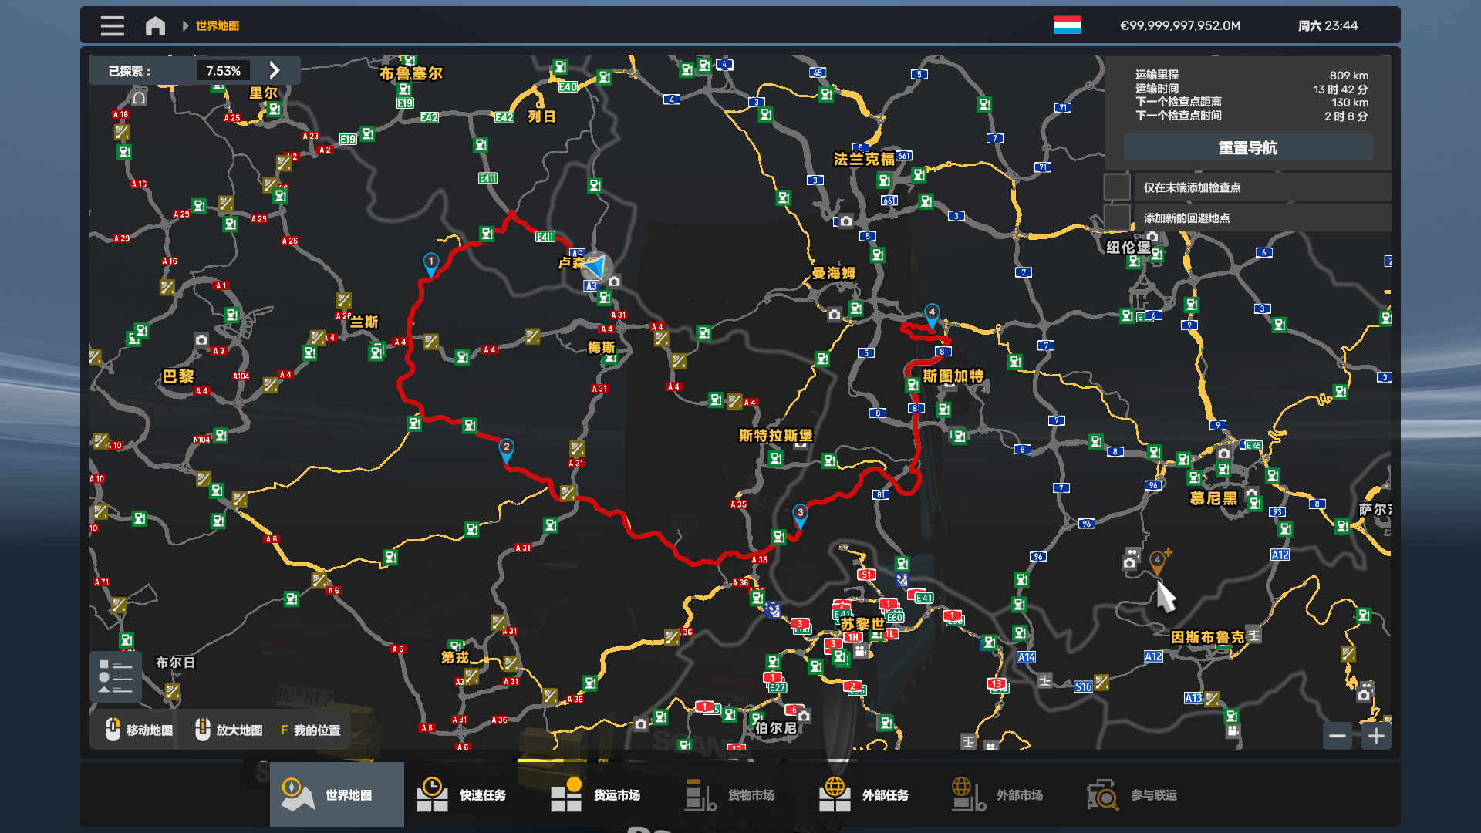Select the 世界地图 tab
This screenshot has height=833, width=1481.
(x=337, y=794)
